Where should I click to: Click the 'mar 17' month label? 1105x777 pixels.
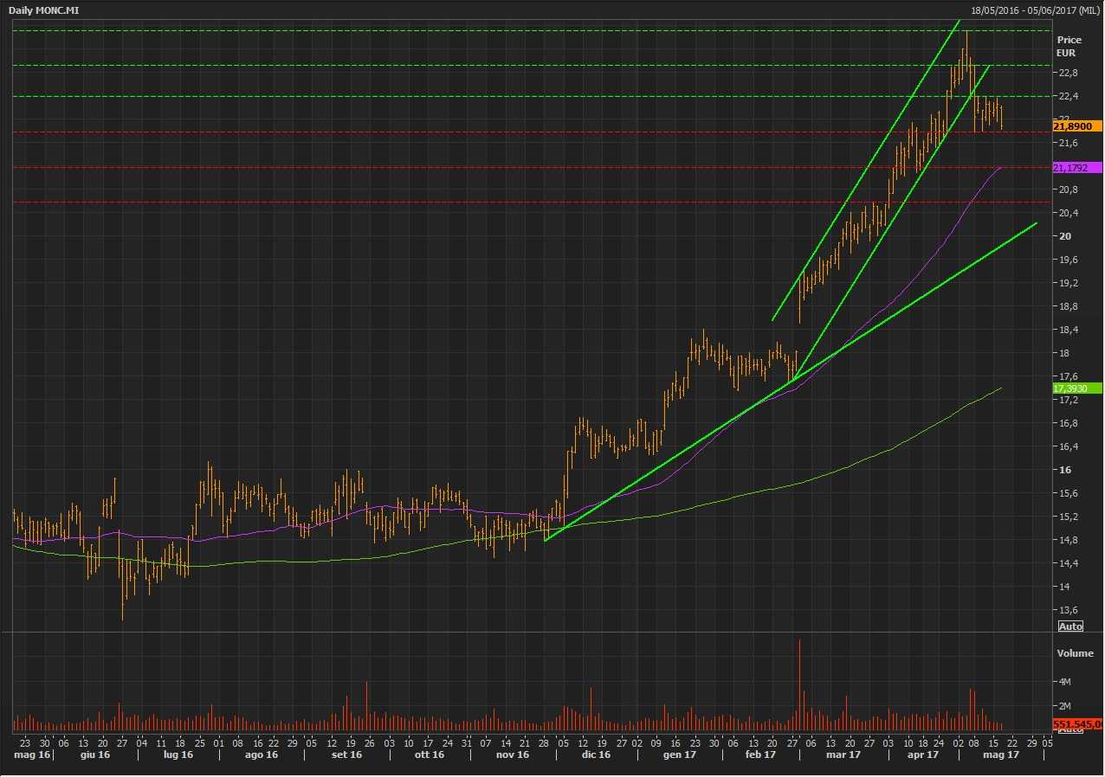click(x=843, y=755)
